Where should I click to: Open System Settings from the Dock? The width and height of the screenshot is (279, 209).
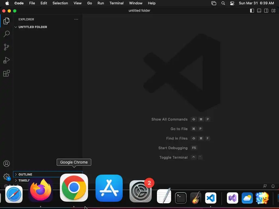(141, 191)
